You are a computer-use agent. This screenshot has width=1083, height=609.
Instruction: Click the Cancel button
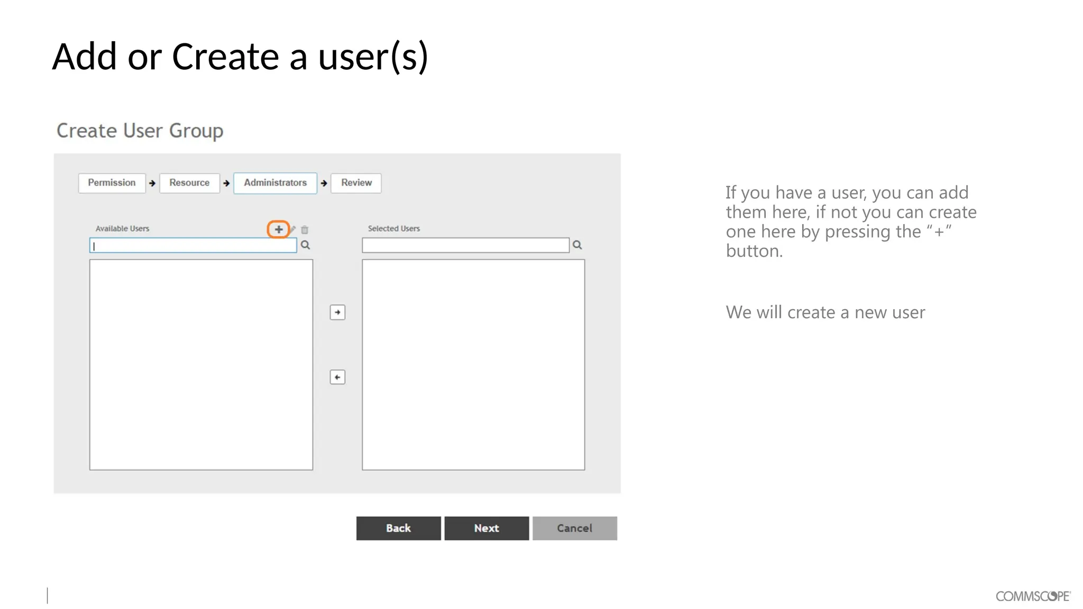574,528
